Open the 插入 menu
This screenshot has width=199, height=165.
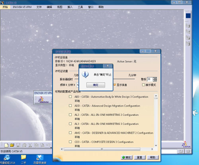pyautogui.click(x=70, y=7)
